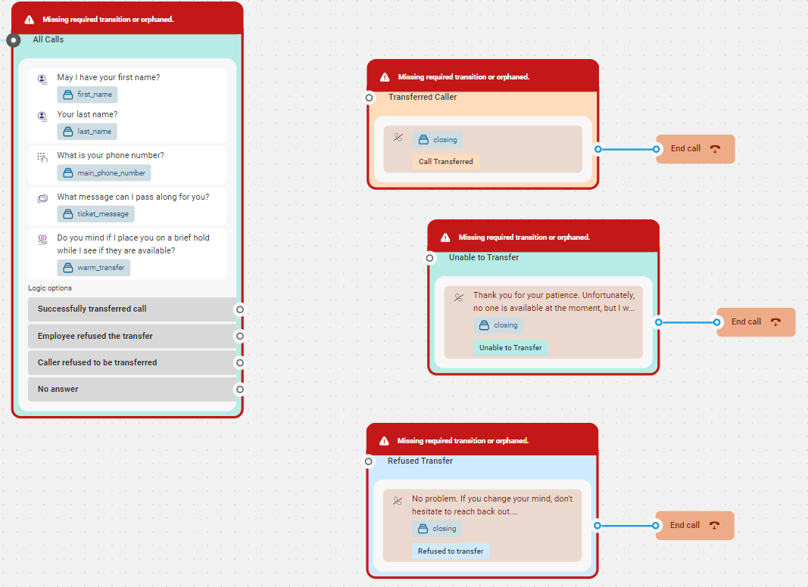
Task: Click the output port of Unable to Transfer node
Action: coord(659,322)
